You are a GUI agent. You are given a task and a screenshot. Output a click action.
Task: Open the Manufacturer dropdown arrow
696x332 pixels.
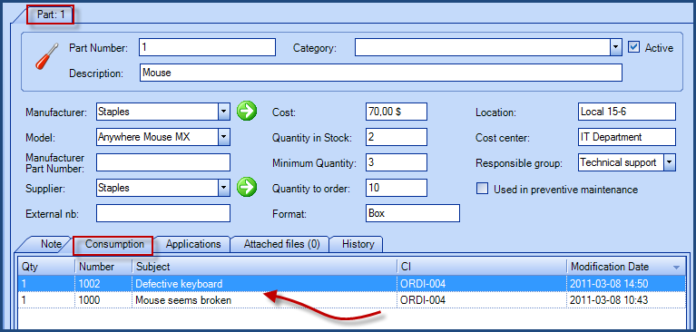coord(224,112)
